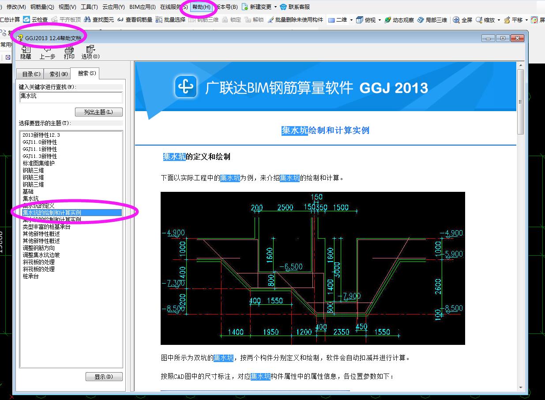Select topic 桩承台

click(30, 276)
